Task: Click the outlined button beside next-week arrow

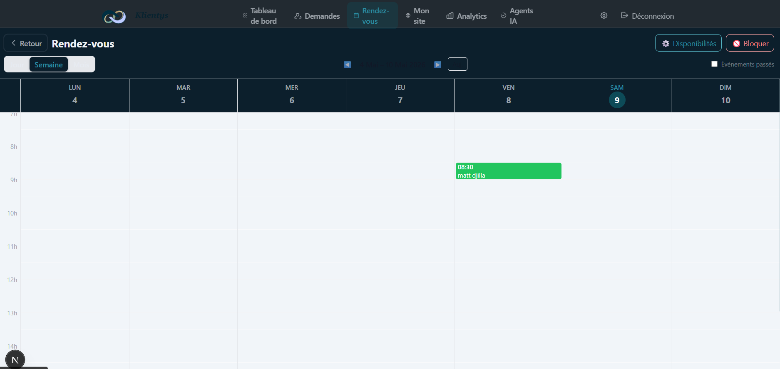Action: [457, 64]
